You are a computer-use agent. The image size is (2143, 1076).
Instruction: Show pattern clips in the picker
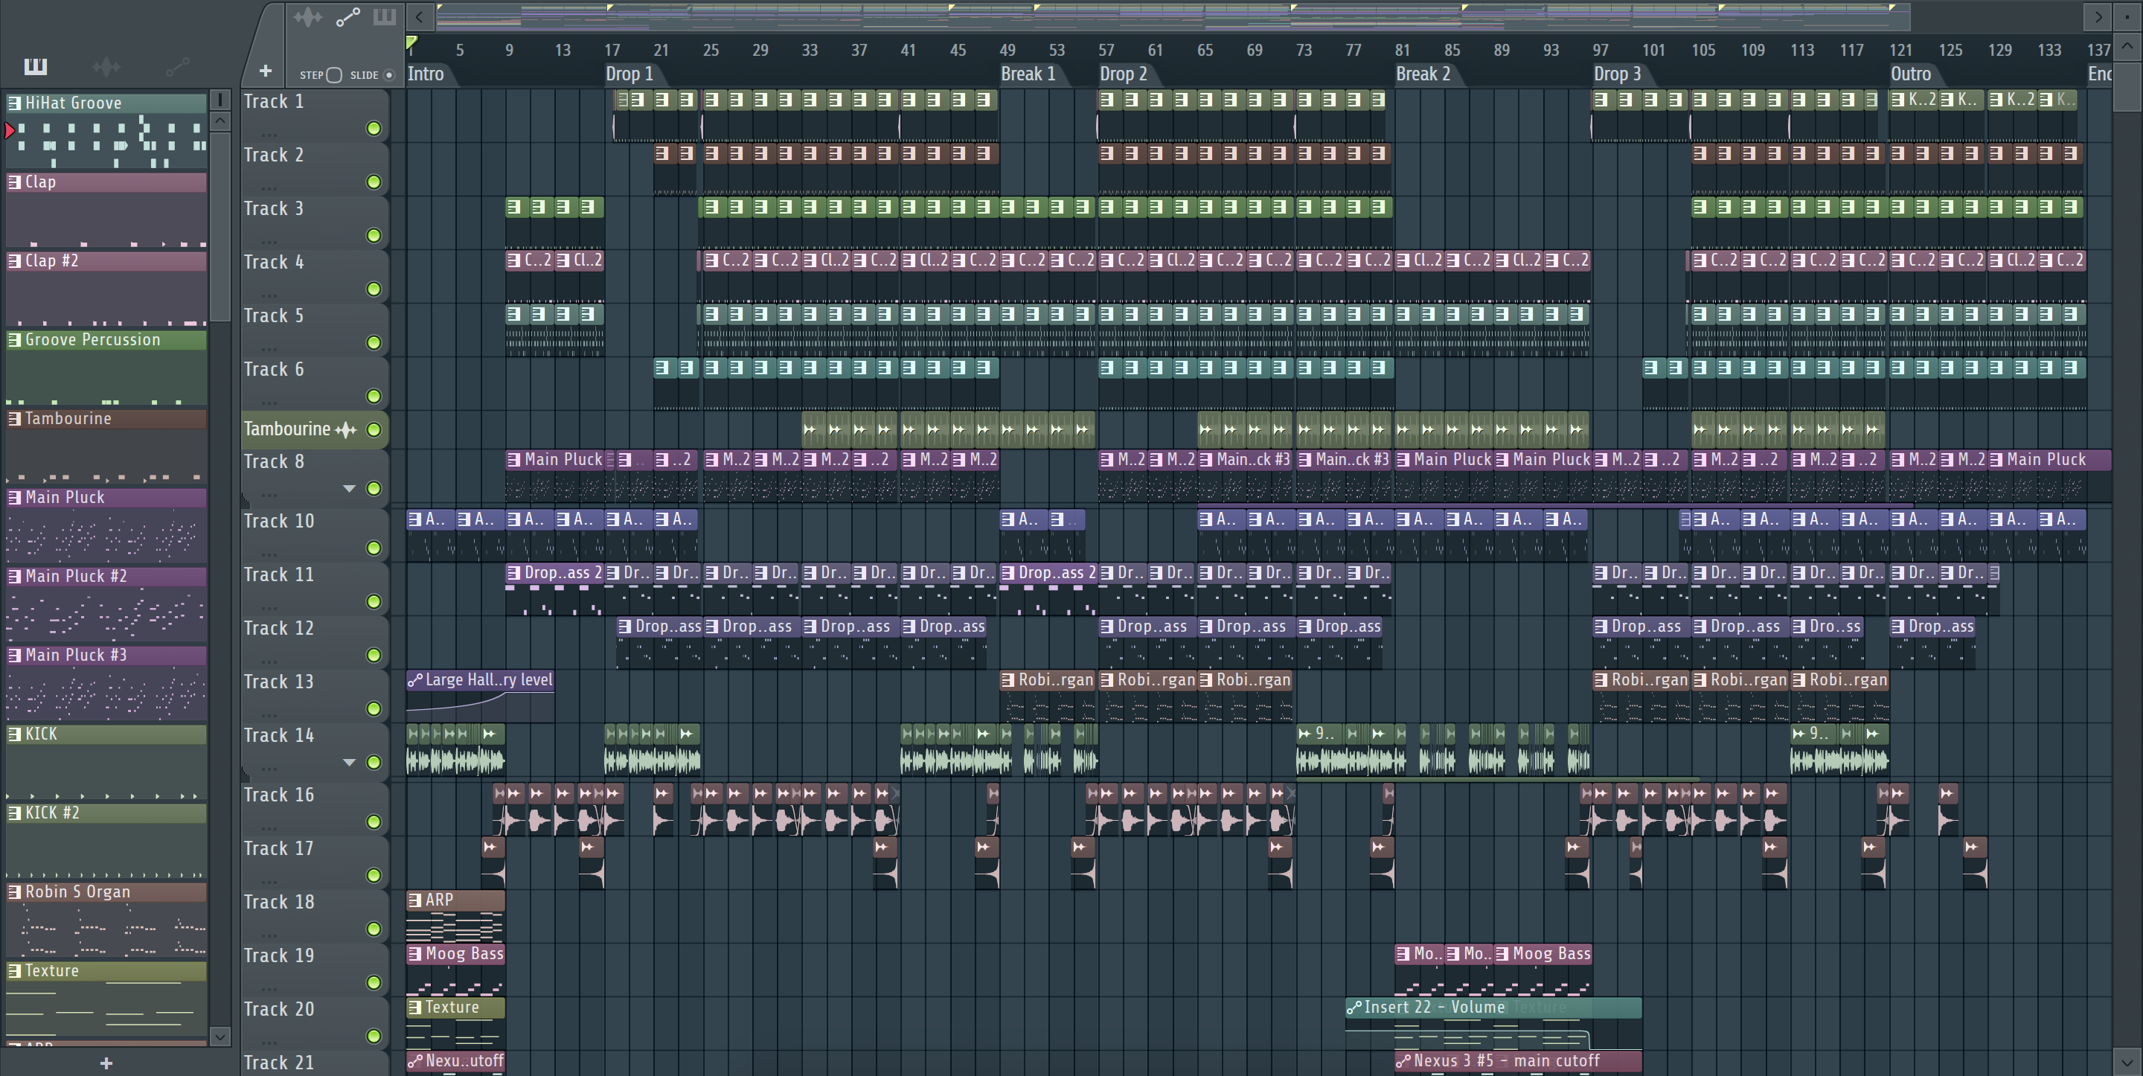click(36, 65)
